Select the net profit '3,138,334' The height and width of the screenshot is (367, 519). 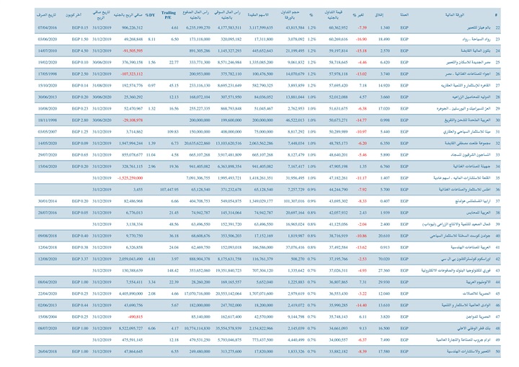pos(134,225)
